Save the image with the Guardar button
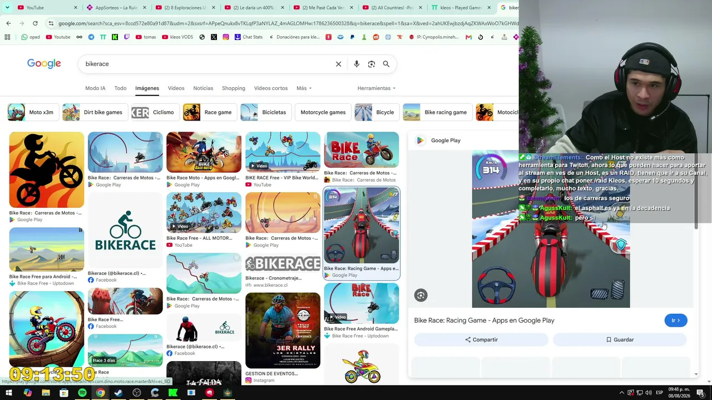Viewport: 712px width, 400px height. (620, 339)
